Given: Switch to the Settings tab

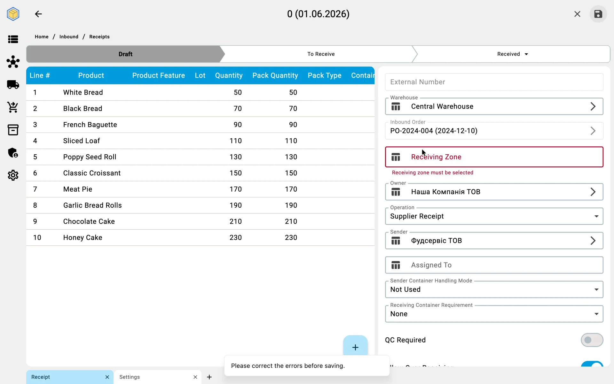Looking at the screenshot, I should point(158,377).
